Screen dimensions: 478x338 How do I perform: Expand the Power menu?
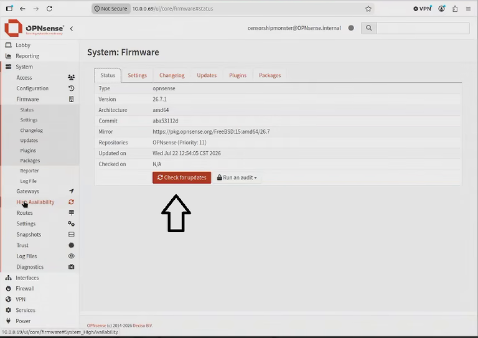[23, 321]
